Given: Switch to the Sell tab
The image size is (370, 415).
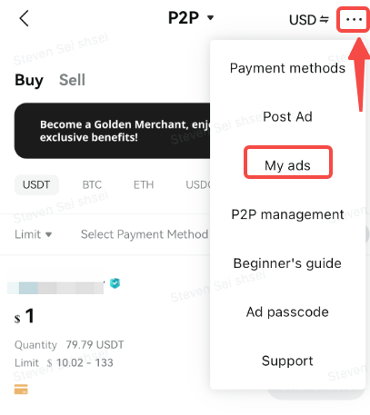Looking at the screenshot, I should (x=72, y=80).
